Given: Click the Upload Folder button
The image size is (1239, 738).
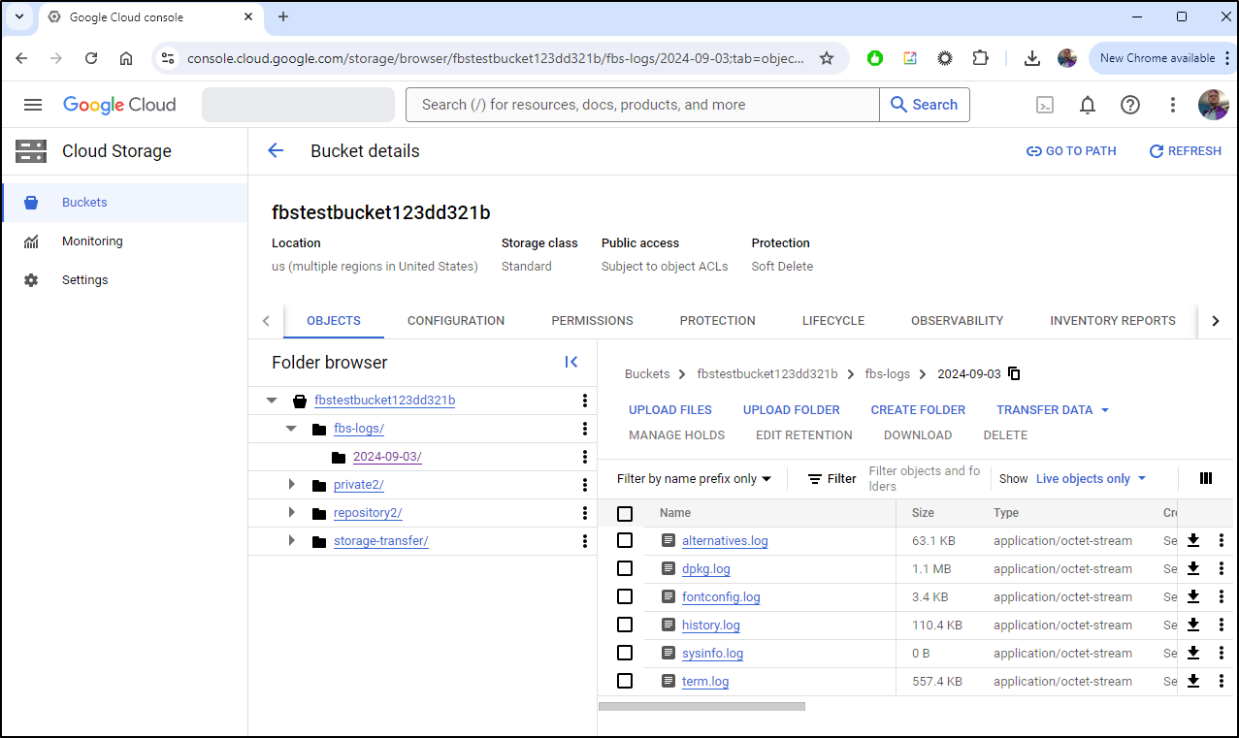Looking at the screenshot, I should tap(792, 409).
